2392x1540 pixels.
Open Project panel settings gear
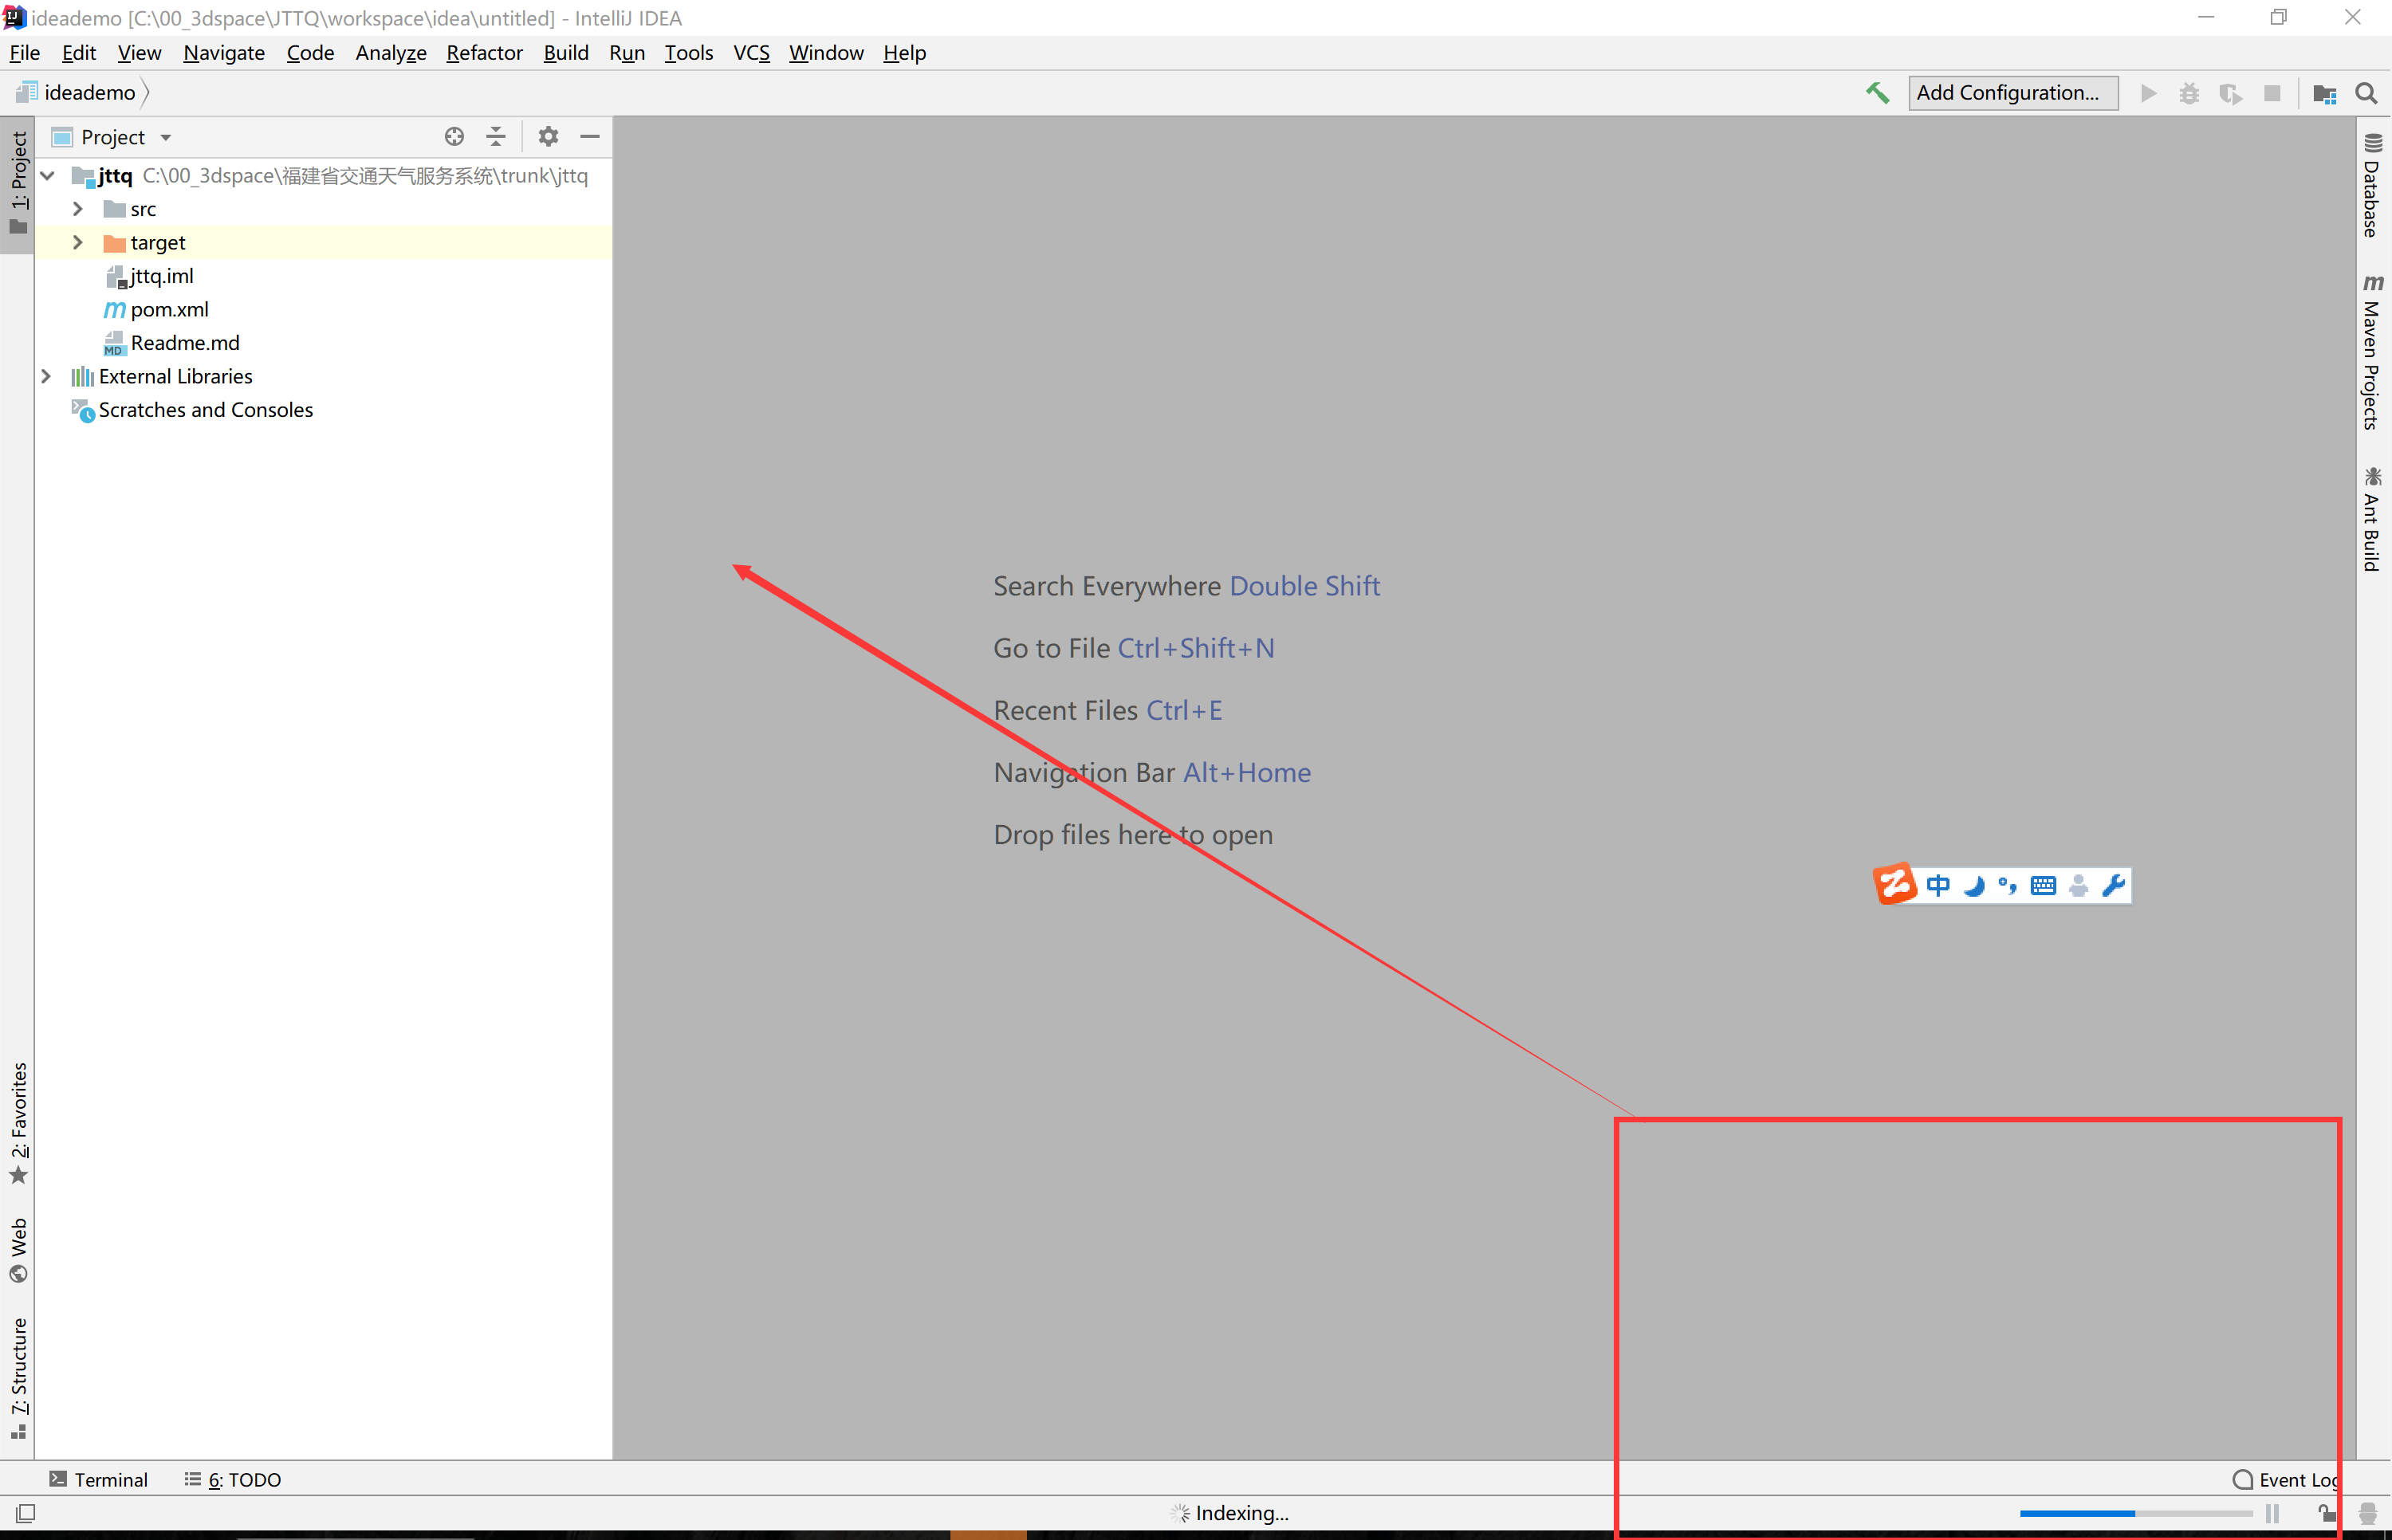click(548, 137)
